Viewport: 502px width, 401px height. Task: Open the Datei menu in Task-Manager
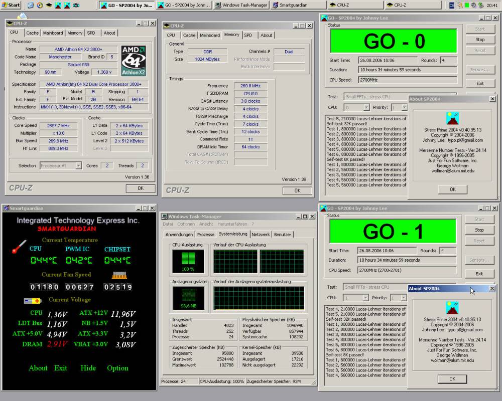tap(168, 224)
